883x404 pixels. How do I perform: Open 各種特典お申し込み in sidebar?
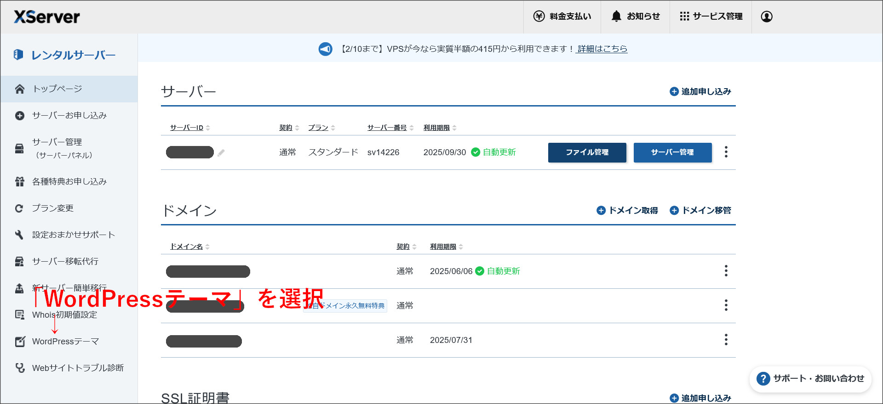69,182
